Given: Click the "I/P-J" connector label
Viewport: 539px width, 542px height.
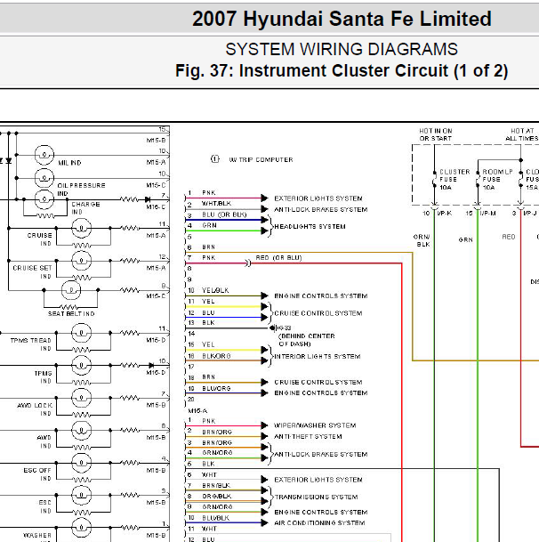Looking at the screenshot, I should (530, 214).
